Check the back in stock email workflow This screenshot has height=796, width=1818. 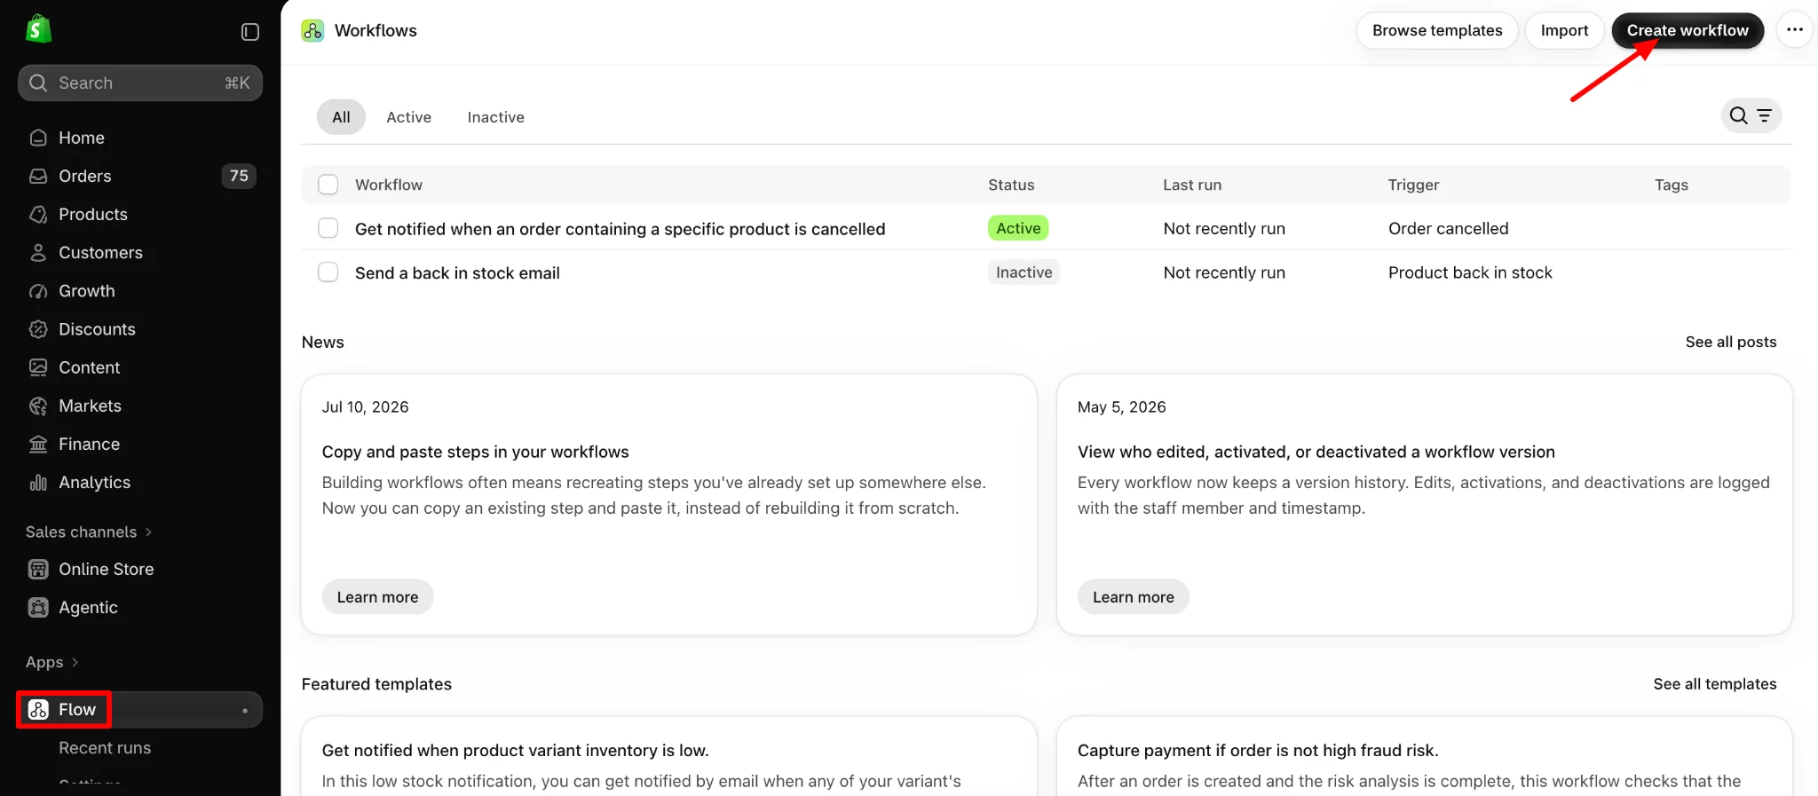pyautogui.click(x=328, y=272)
